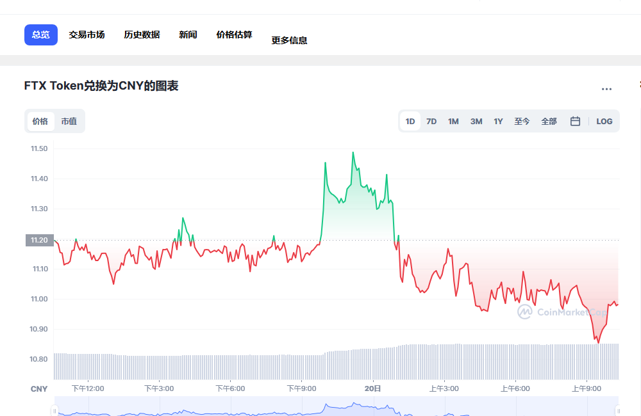
Task: Click the 11.10 y-axis value
Action: pos(40,269)
